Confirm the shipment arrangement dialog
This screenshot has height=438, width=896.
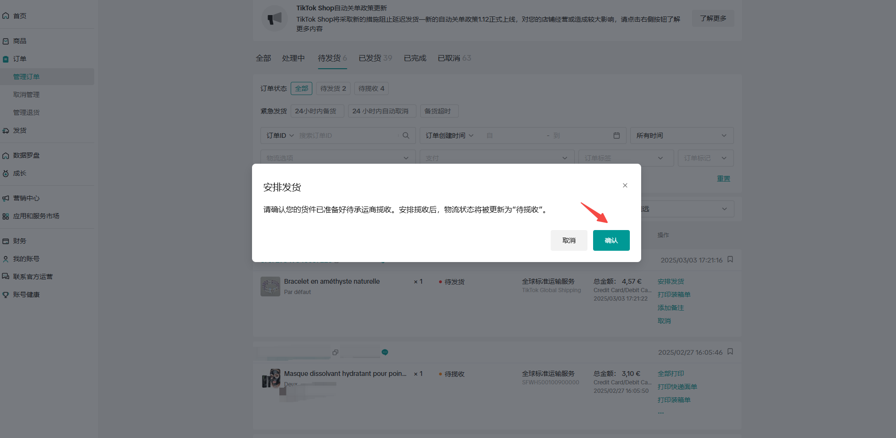click(x=611, y=240)
